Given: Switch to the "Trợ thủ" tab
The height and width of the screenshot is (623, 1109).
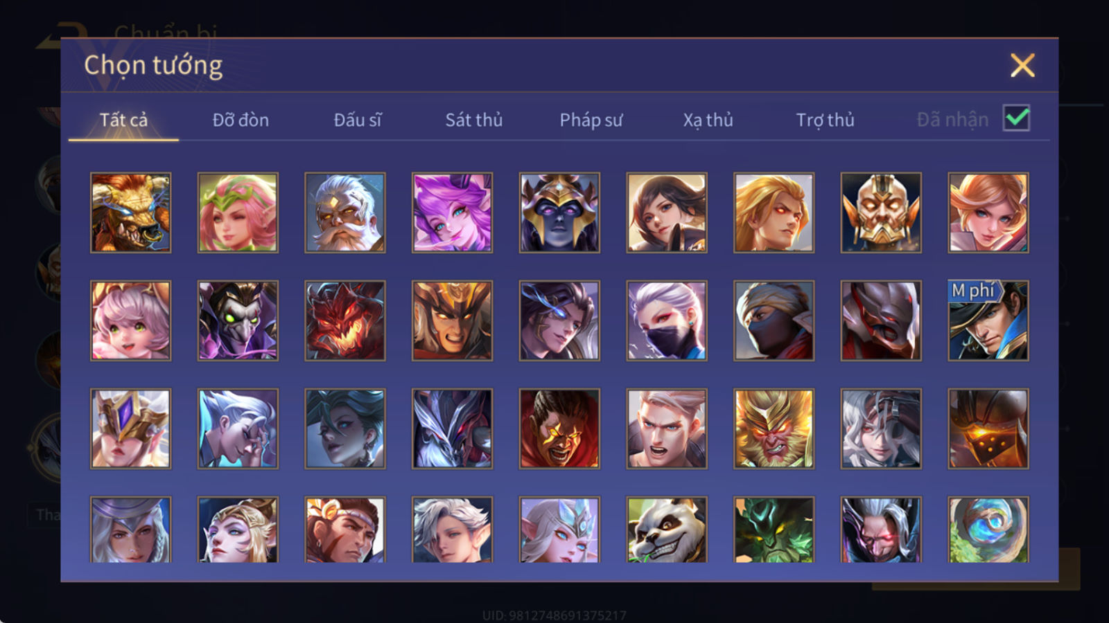Looking at the screenshot, I should click(825, 120).
